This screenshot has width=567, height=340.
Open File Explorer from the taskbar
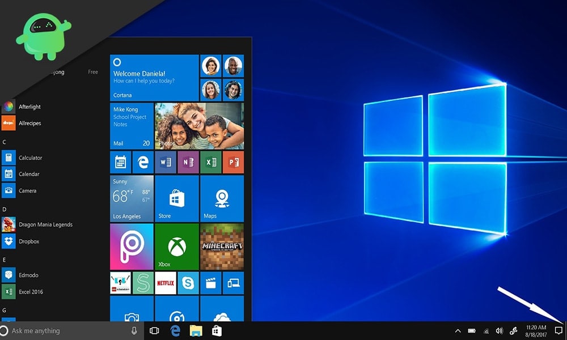[196, 330]
